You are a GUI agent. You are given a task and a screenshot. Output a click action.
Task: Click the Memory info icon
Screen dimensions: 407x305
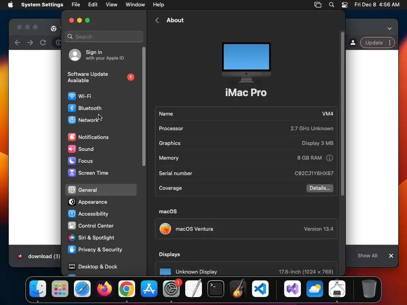tap(329, 158)
